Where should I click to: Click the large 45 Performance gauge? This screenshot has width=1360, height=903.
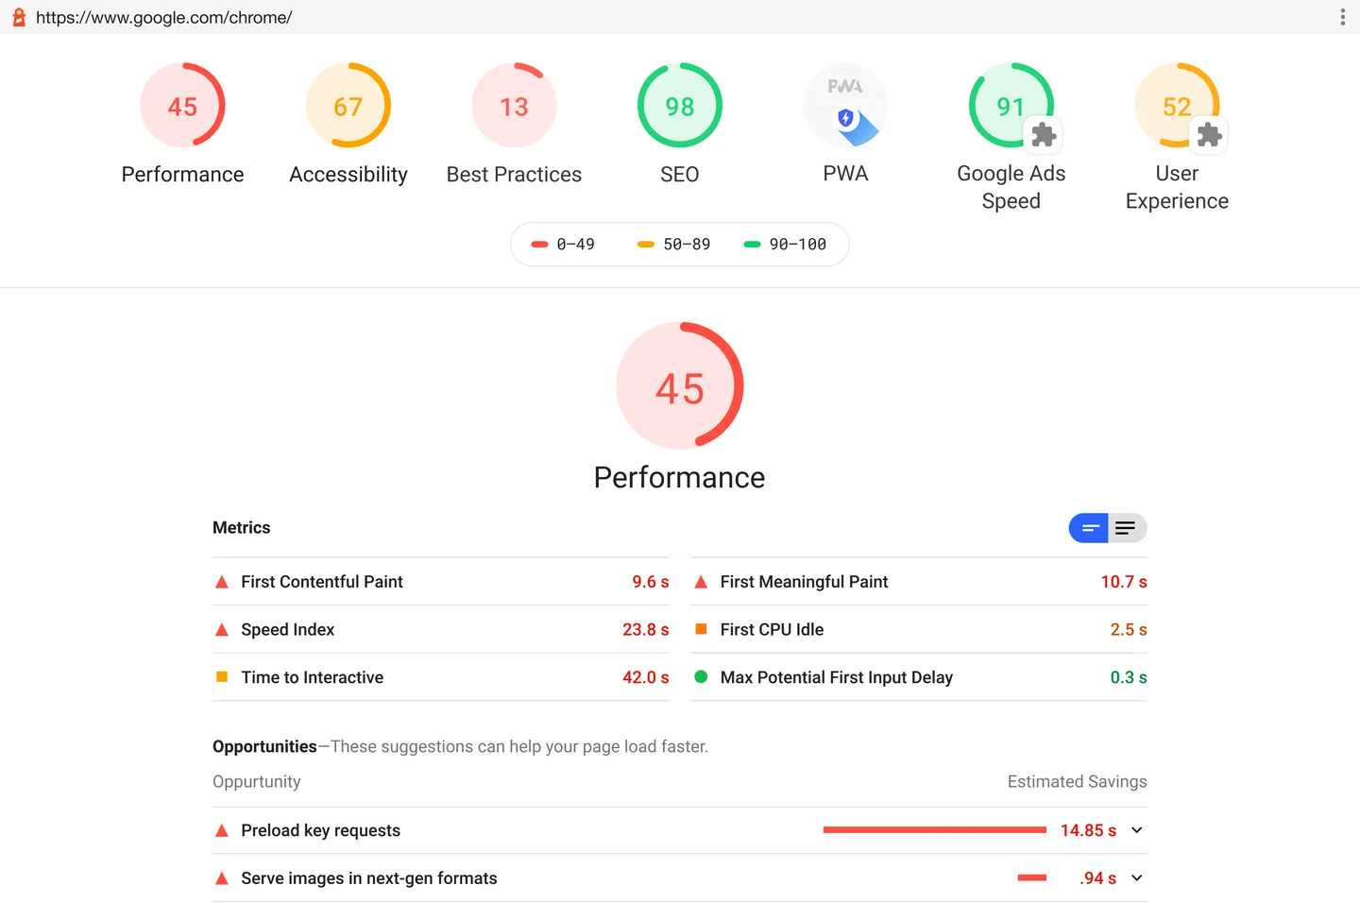click(x=680, y=385)
